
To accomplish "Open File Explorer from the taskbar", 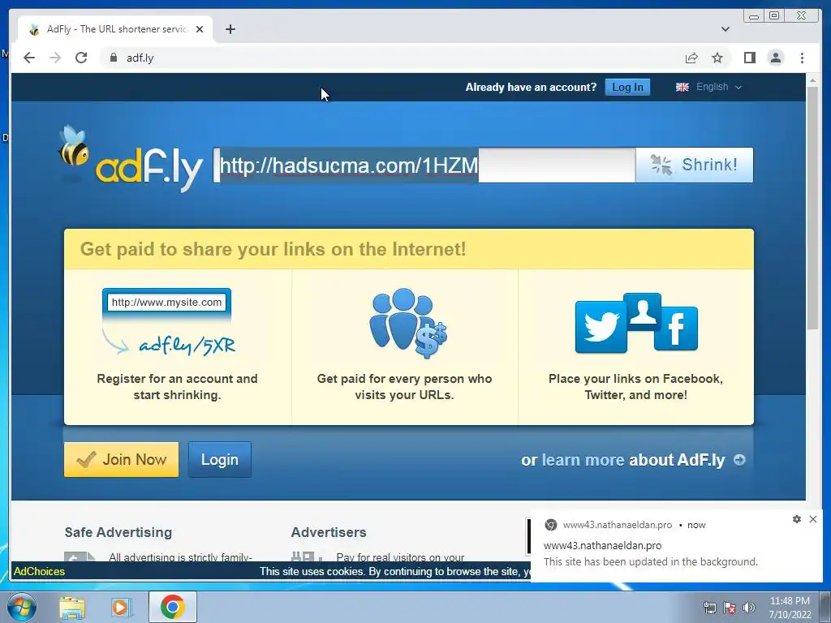I will pos(72,608).
